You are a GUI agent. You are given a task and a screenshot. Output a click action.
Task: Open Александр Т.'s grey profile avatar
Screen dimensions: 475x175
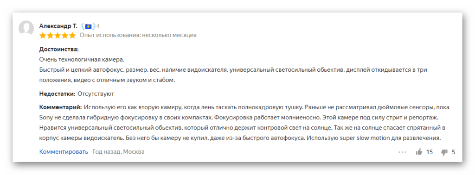(26, 28)
